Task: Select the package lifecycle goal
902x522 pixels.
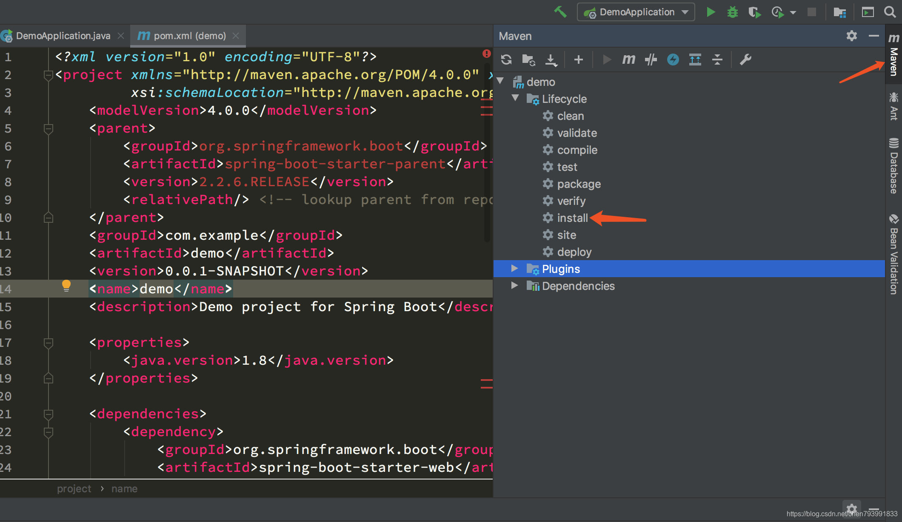Action: 579,184
